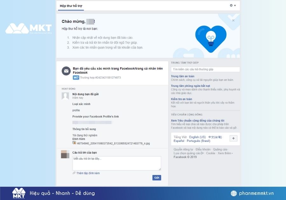Click Thêm tệp đính kèm link
Image resolution: width=286 pixels, height=200 pixels.
click(x=88, y=173)
